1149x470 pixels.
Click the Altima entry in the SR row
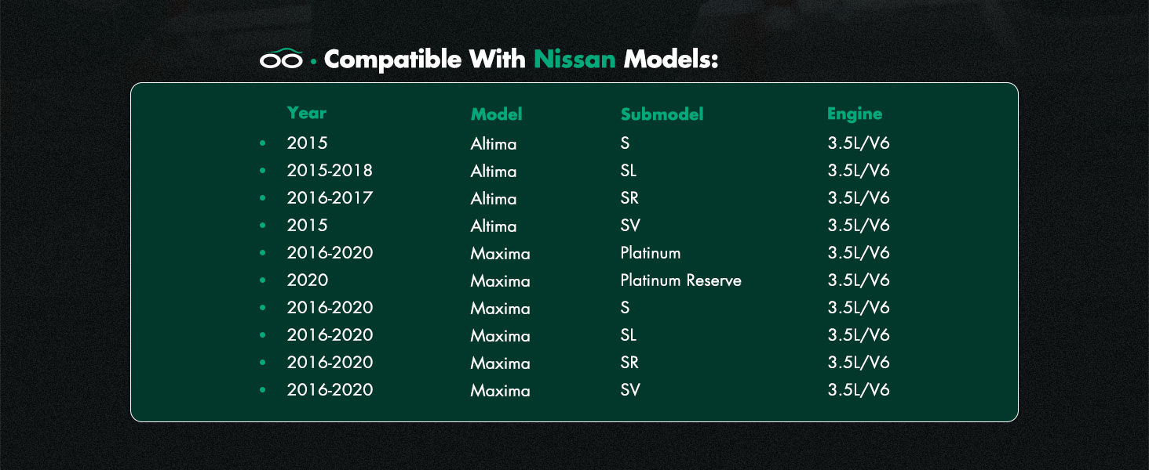494,199
